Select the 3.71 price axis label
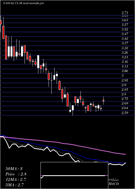 pos(125,13)
